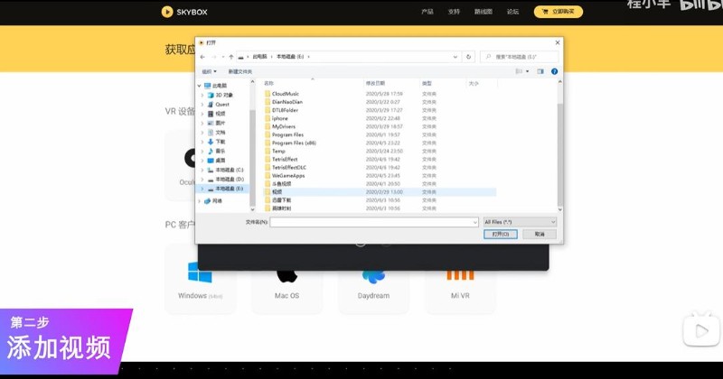This screenshot has height=379, width=723.
Task: Expand the 网络 tree node
Action: (200, 201)
